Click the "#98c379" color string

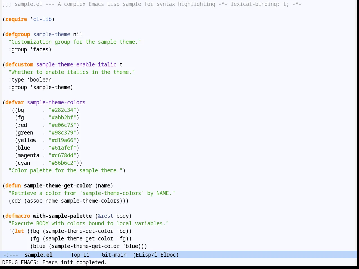[63, 133]
